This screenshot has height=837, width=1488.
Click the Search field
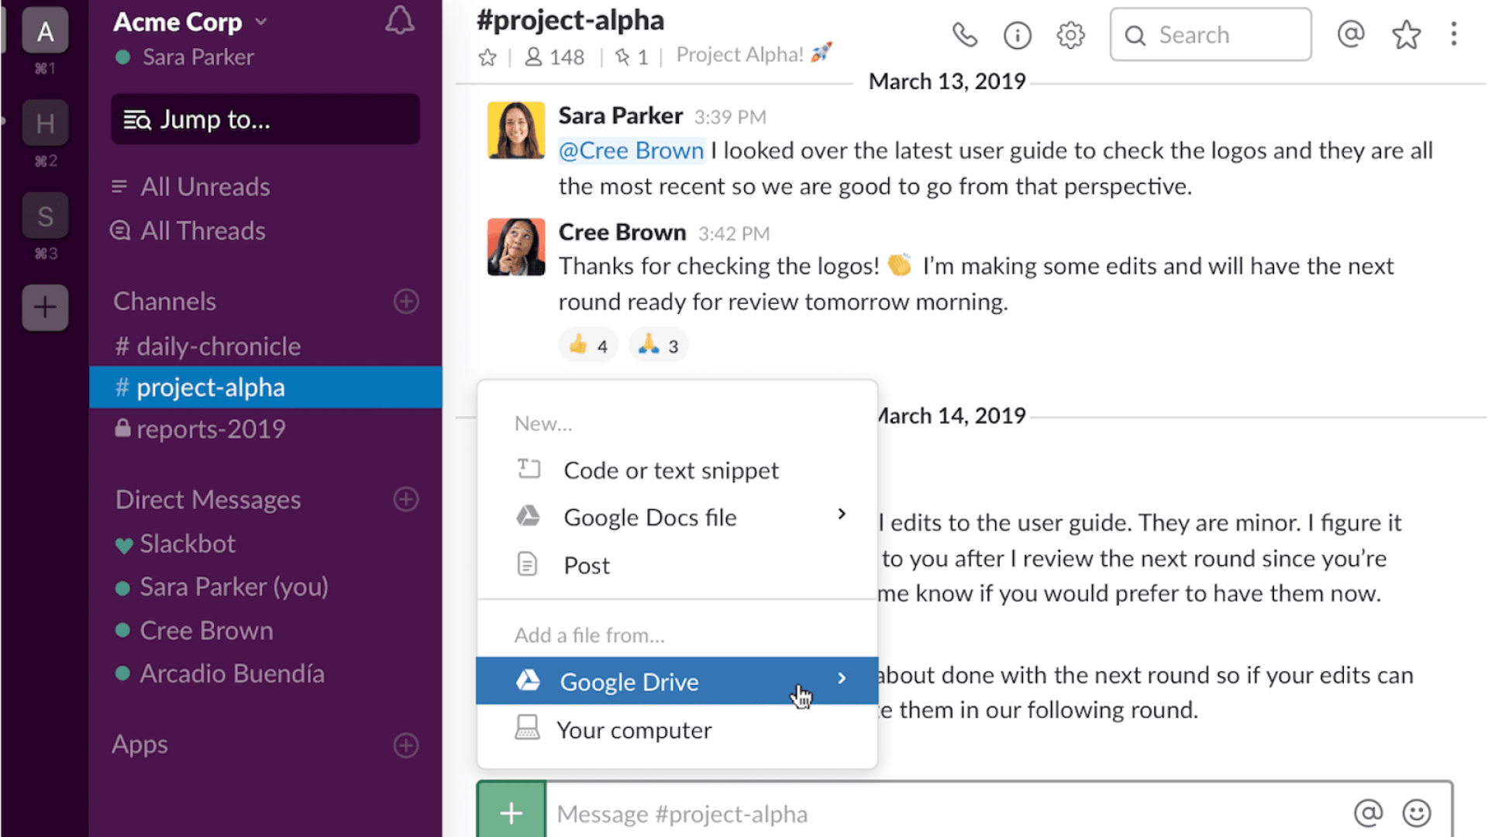pos(1211,35)
